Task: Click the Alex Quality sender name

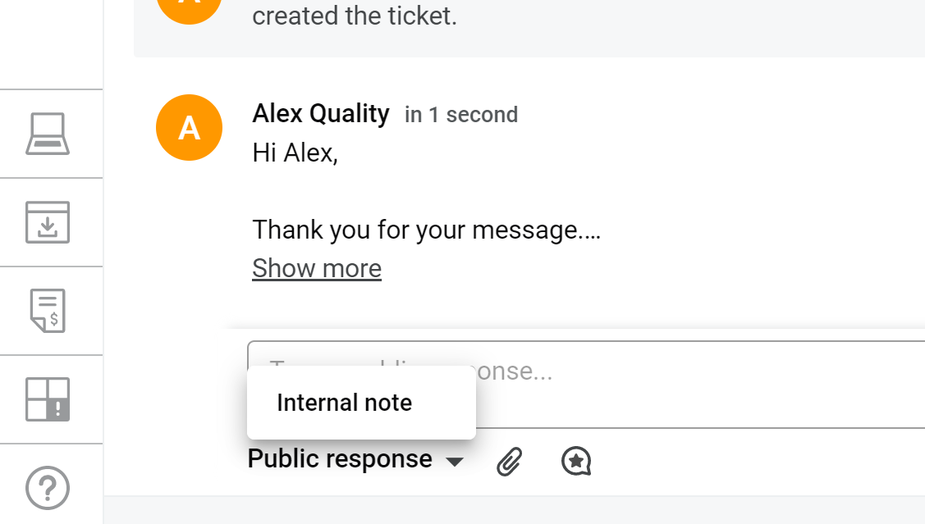Action: coord(321,113)
